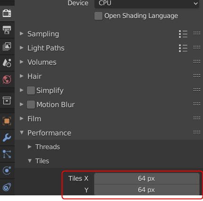The height and width of the screenshot is (201, 203).
Task: Open the View Layer properties tab
Action: (7, 47)
